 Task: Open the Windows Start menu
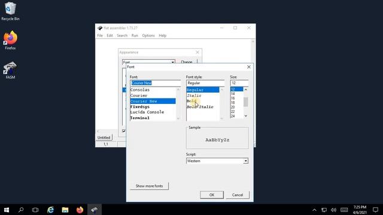click(x=7, y=210)
